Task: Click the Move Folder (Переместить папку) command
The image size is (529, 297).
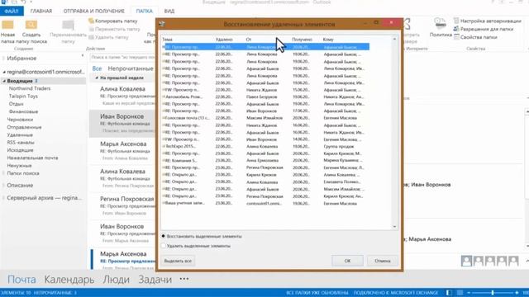Action: 114,29
